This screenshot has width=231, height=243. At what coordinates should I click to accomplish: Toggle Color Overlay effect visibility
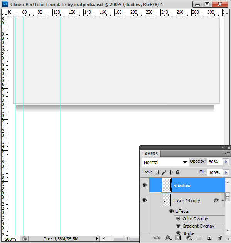click(178, 219)
